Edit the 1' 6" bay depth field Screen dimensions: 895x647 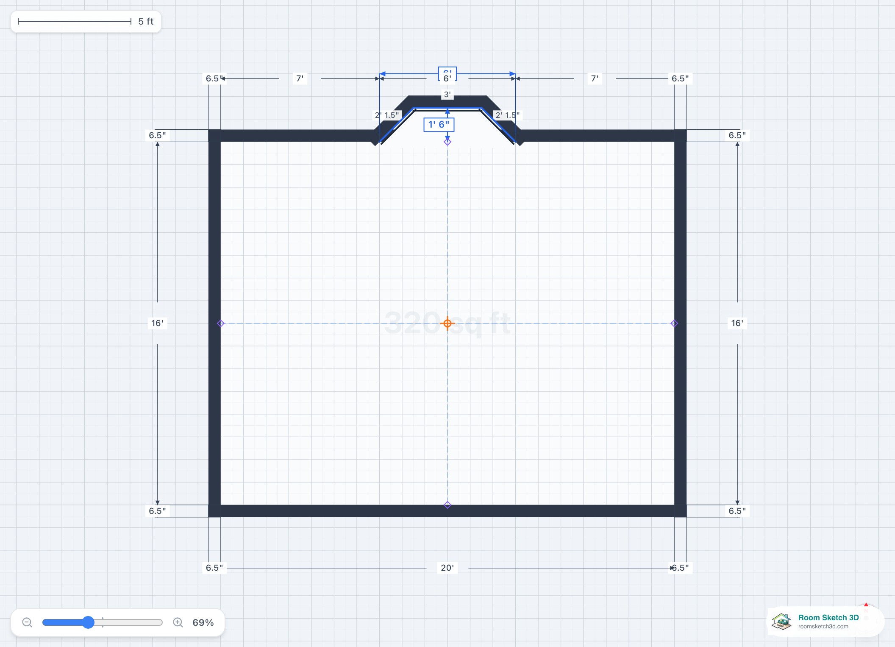coord(439,125)
